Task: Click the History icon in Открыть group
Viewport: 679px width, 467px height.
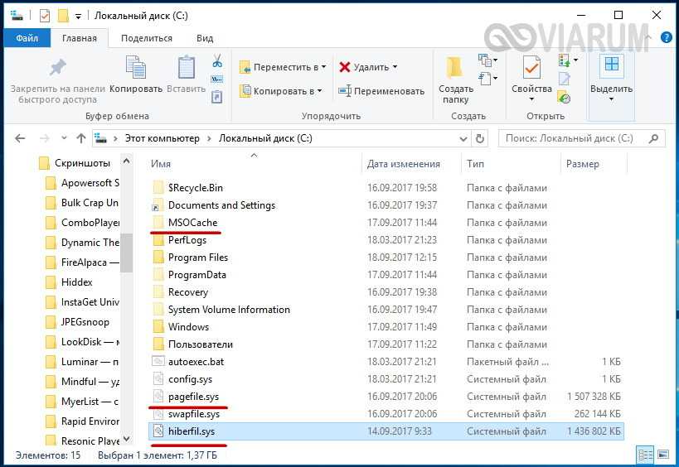Action: [x=565, y=98]
